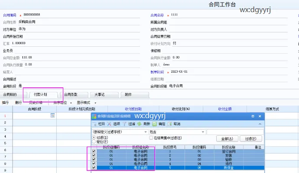Maximize the 合同阶段组及阶段明细 dialog
This screenshot has width=299, height=173.
pyautogui.click(x=253, y=116)
